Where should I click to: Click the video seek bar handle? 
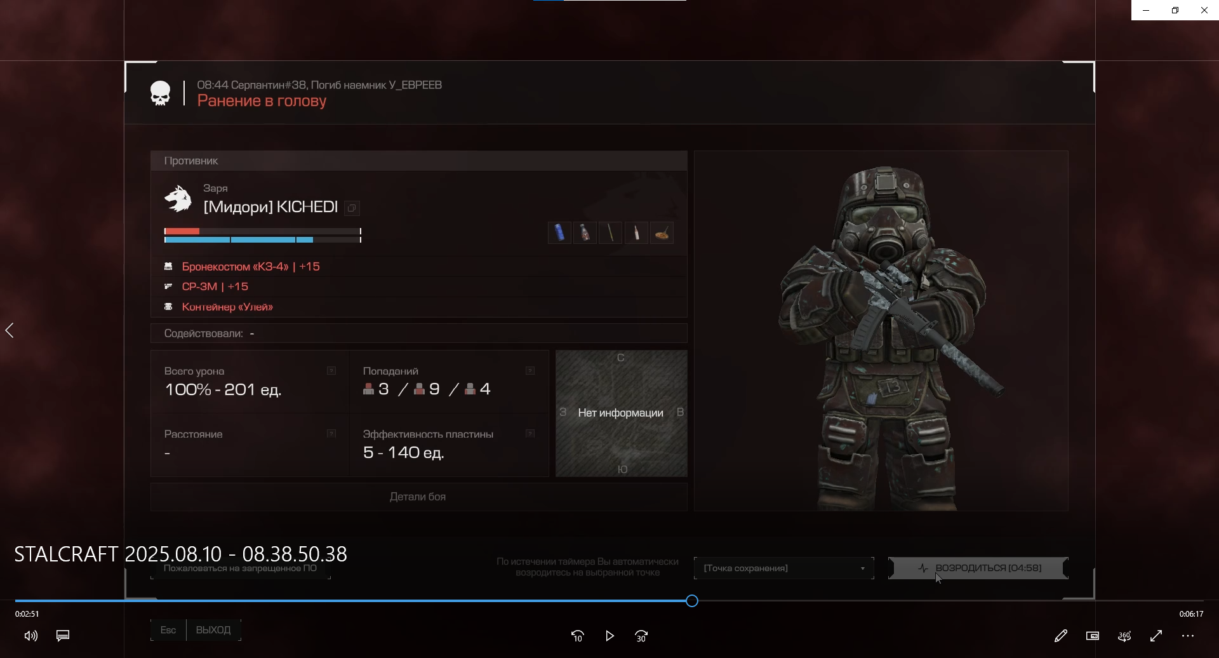692,601
